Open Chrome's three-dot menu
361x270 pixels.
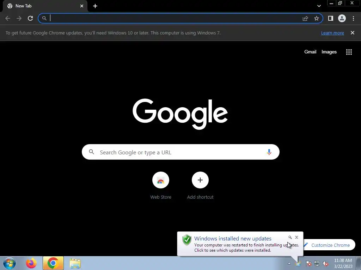[x=353, y=18]
